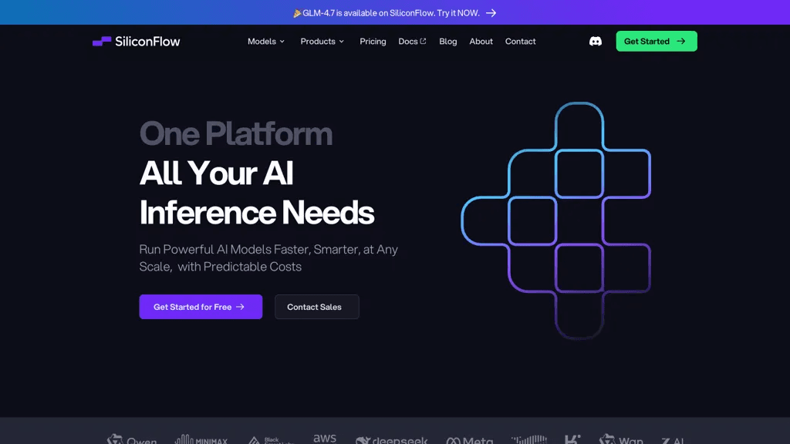Click the Wan partner logo
790x444 pixels.
tap(621, 439)
